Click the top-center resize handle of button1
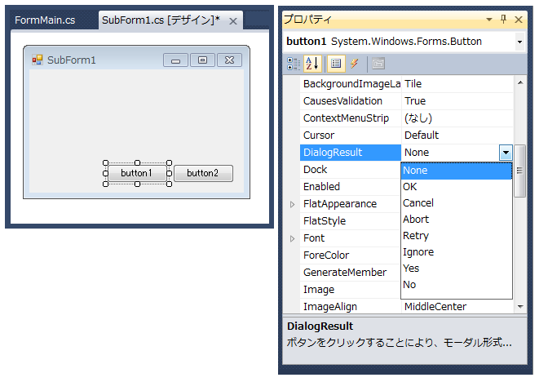 click(137, 162)
